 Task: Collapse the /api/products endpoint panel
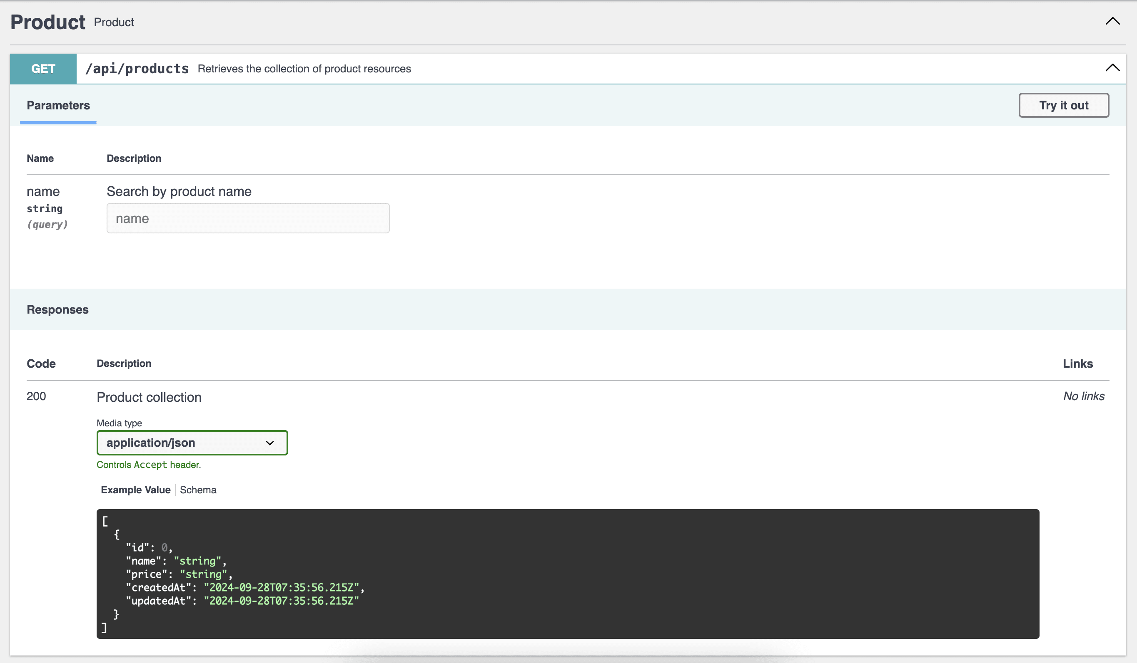point(1112,68)
